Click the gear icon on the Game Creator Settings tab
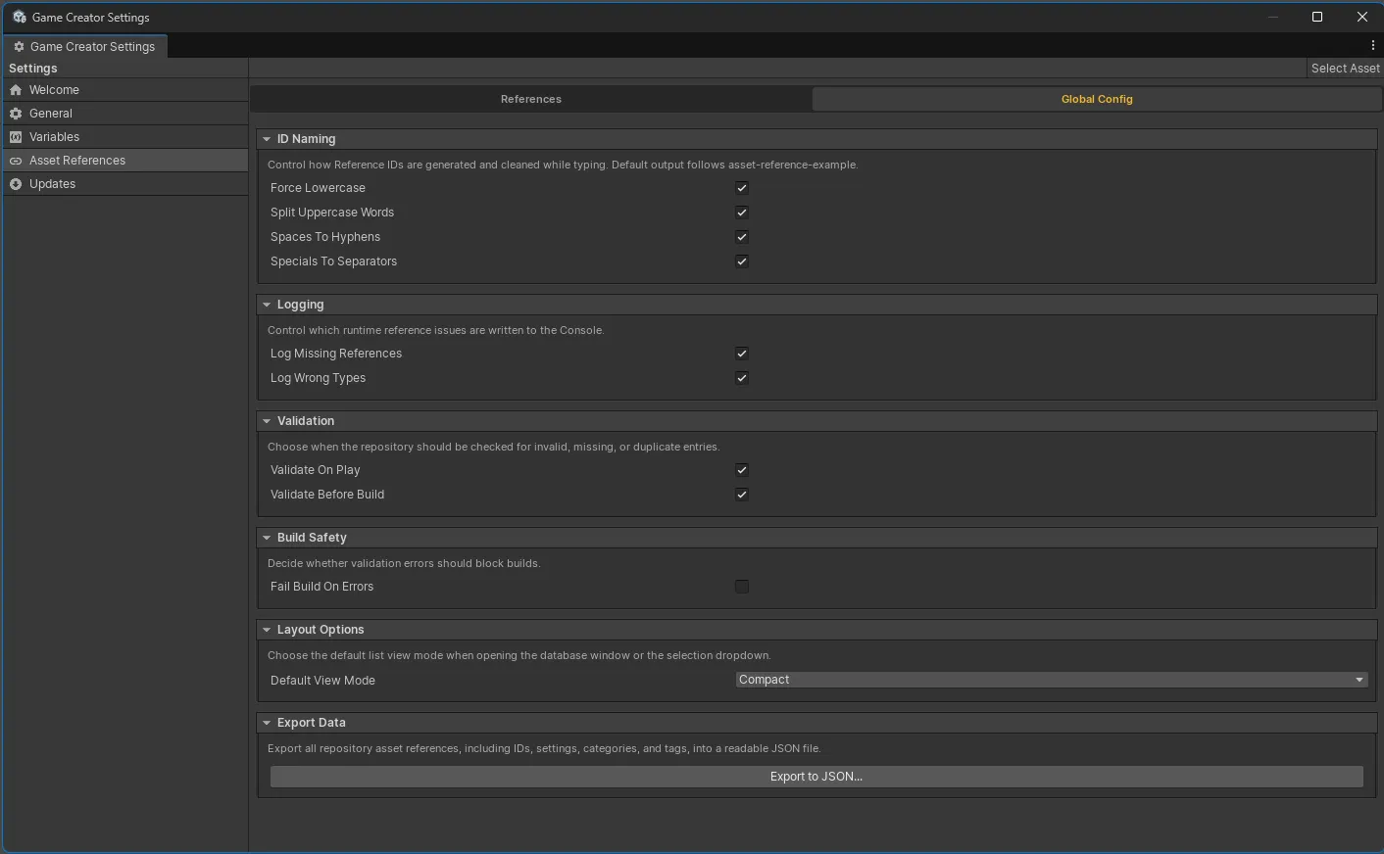 tap(19, 46)
